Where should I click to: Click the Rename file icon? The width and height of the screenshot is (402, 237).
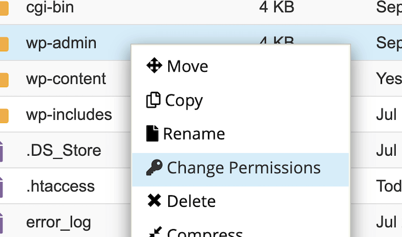coord(152,134)
